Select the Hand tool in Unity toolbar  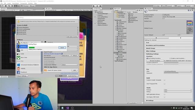click(2, 6)
